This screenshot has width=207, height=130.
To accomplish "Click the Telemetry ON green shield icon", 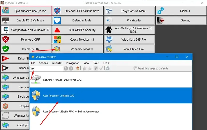I will (x=5, y=49).
